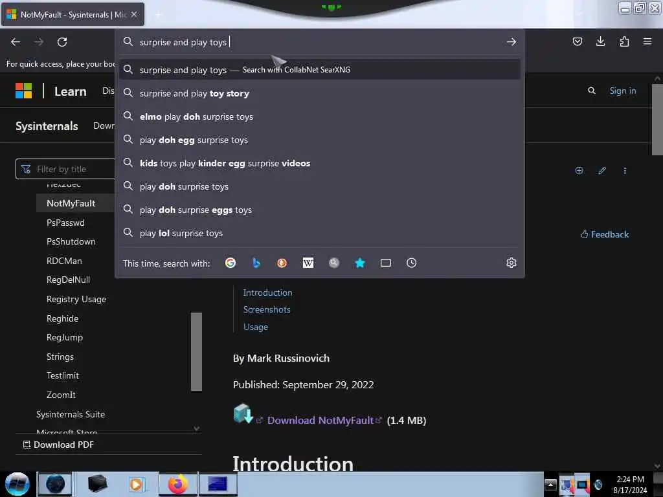Reload the page with refresh icon

[x=62, y=42]
